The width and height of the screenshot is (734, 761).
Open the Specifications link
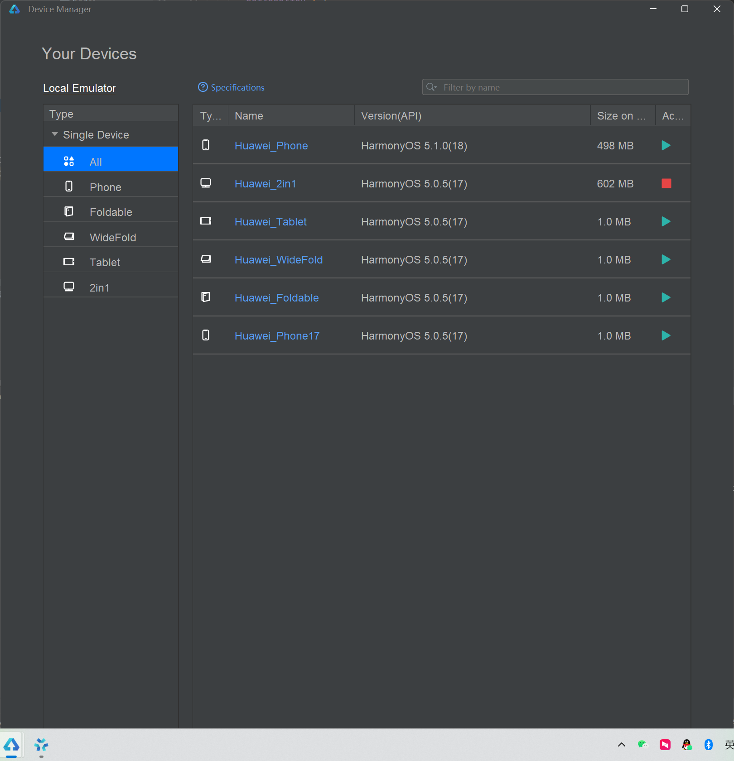[237, 87]
